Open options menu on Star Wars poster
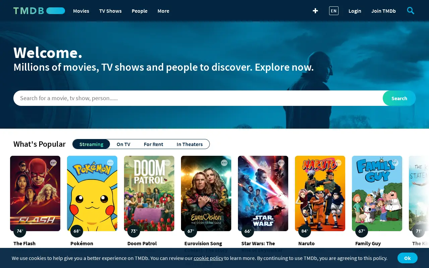This screenshot has height=268, width=429. tap(281, 163)
